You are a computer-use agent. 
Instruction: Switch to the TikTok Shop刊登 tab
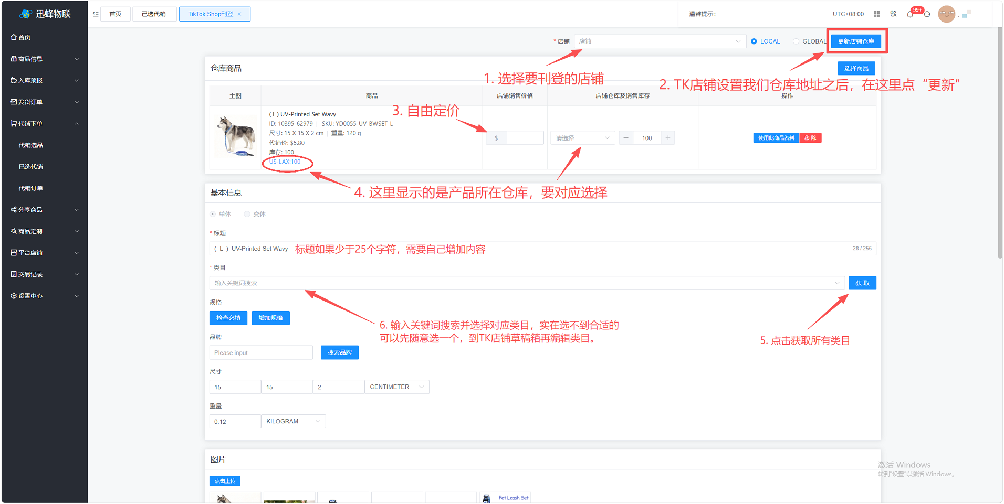click(214, 14)
